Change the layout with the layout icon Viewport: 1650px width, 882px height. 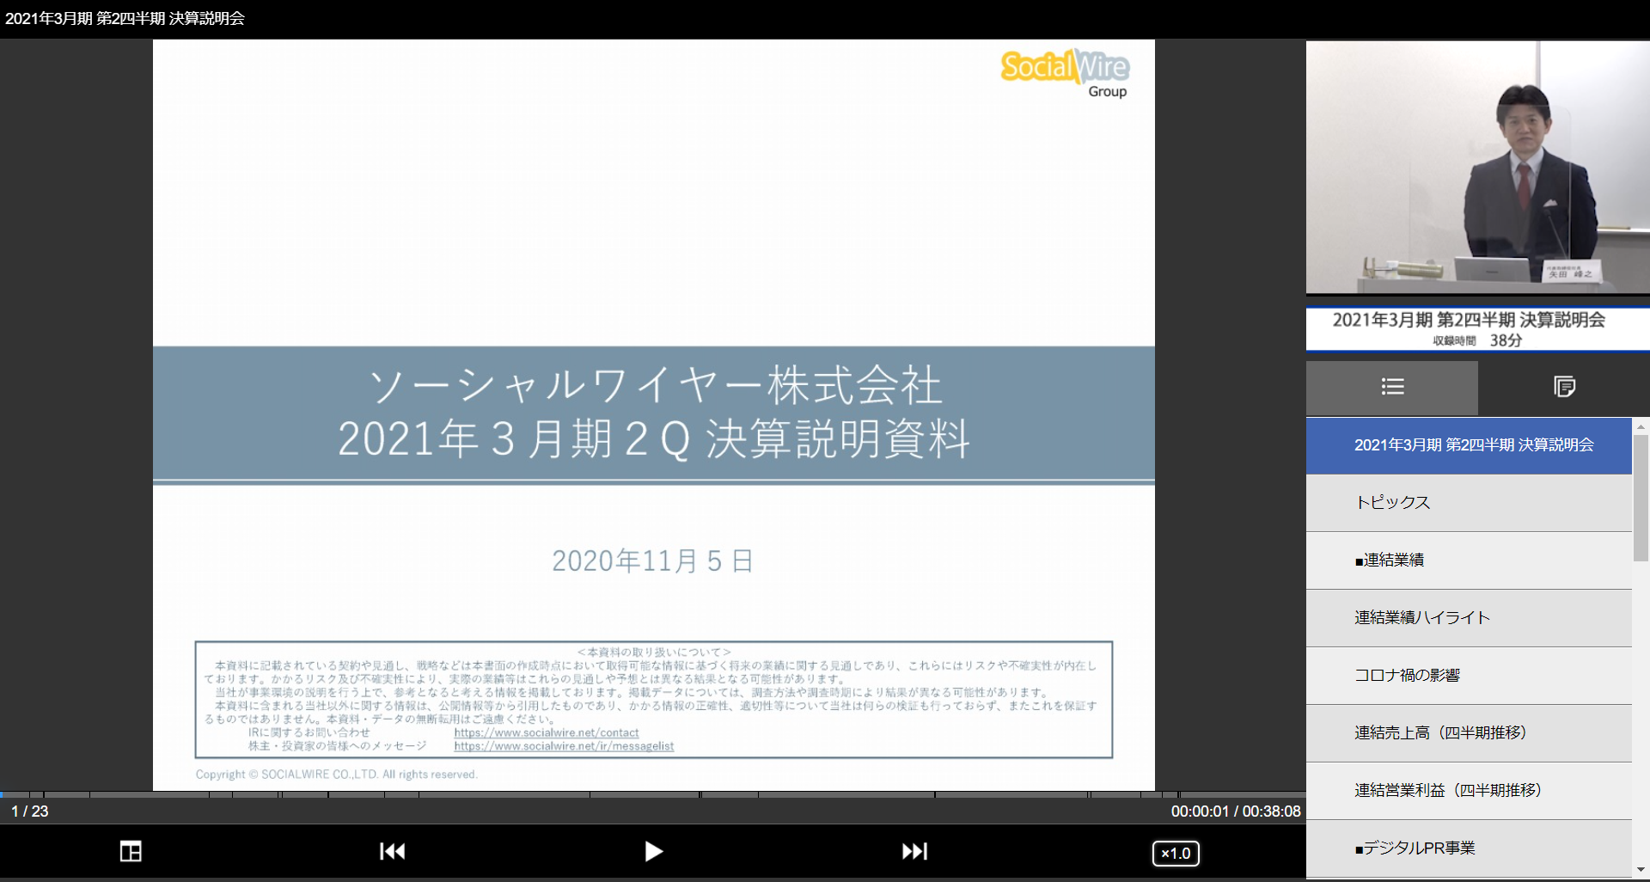click(131, 851)
